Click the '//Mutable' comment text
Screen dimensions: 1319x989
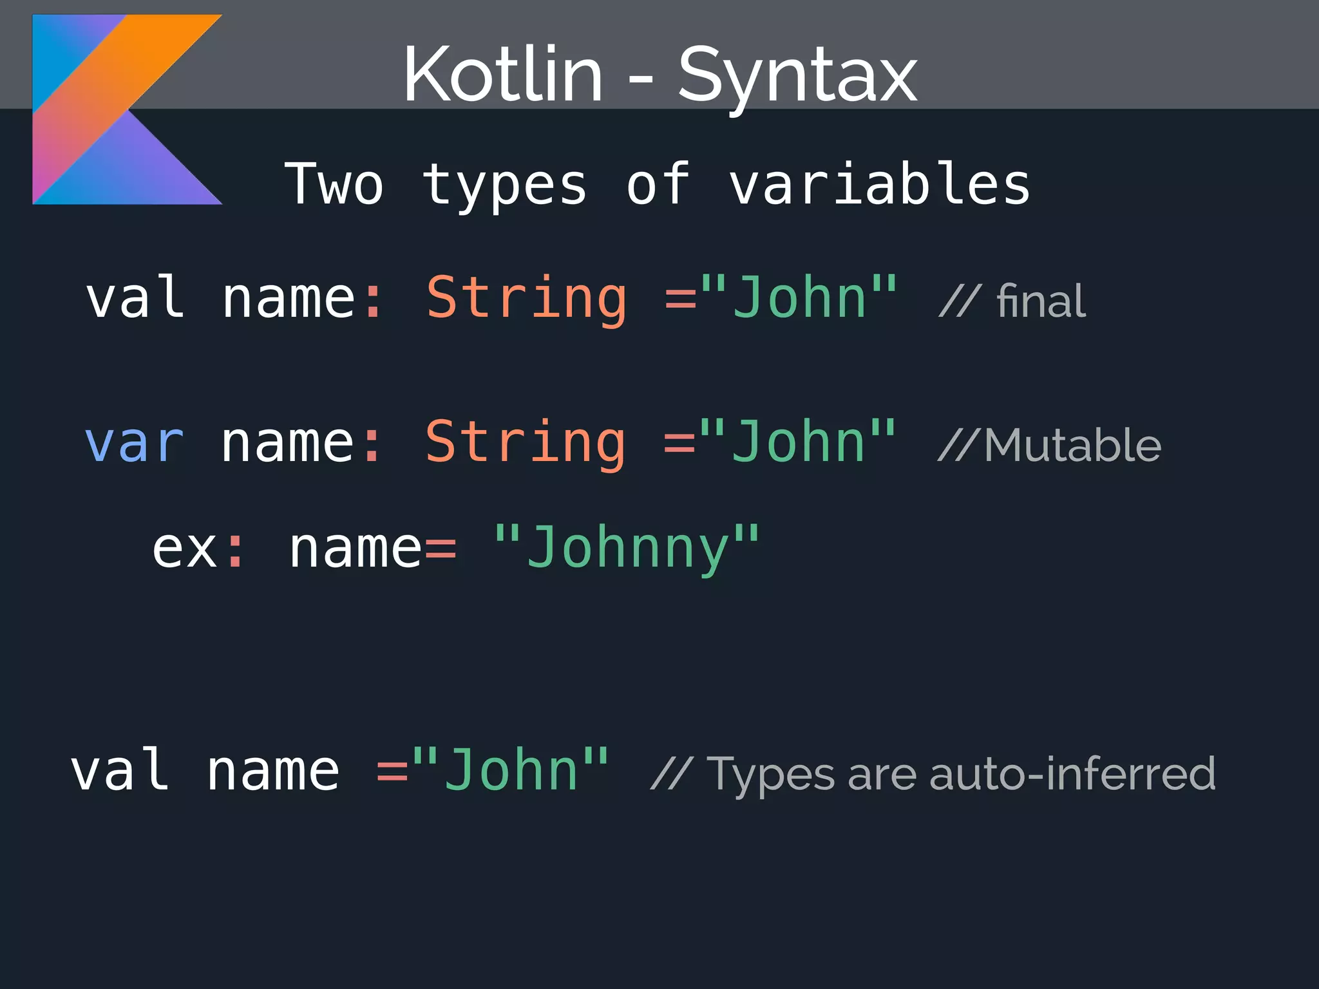click(1049, 445)
